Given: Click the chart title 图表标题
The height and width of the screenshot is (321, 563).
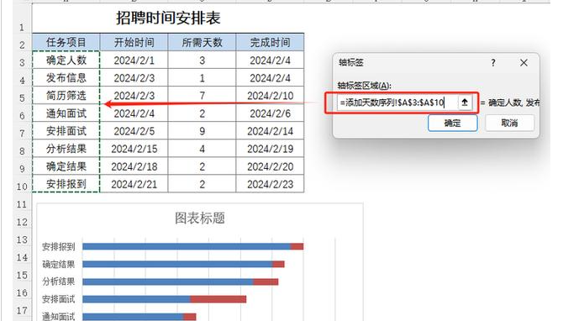Looking at the screenshot, I should click(200, 218).
